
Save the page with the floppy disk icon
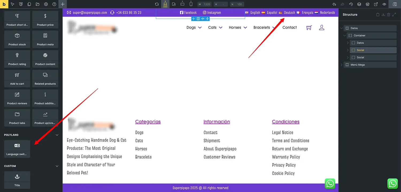(x=395, y=4)
